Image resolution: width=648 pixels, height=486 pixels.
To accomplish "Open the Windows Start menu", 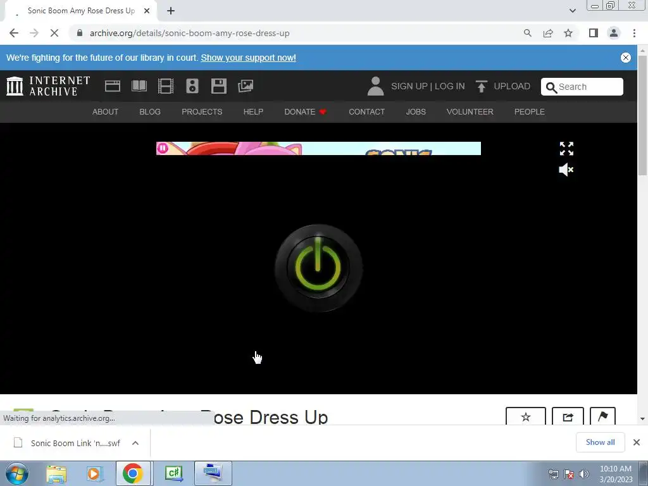I will point(16,473).
